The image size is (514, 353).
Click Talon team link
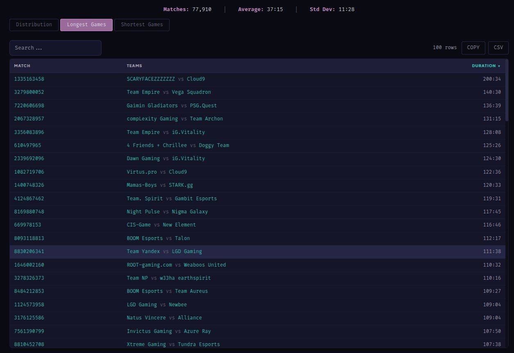click(x=182, y=238)
